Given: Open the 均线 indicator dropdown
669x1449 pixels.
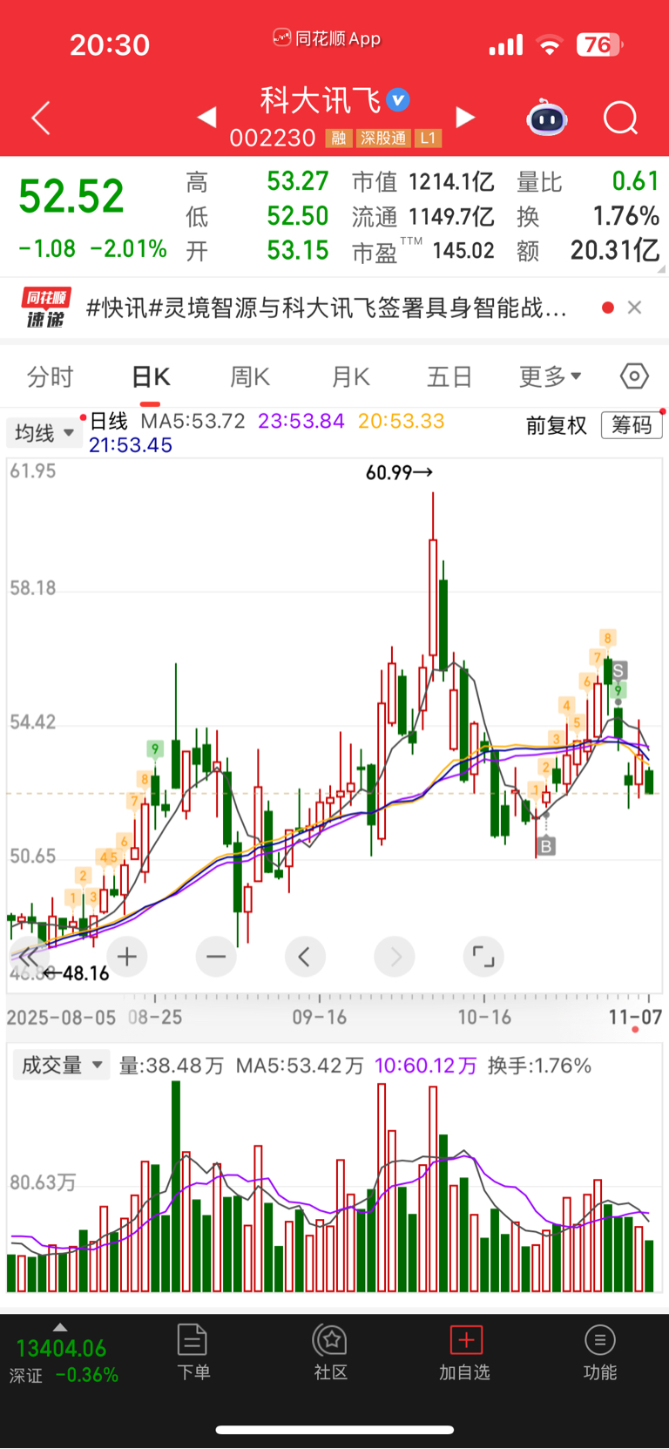Looking at the screenshot, I should pyautogui.click(x=43, y=433).
